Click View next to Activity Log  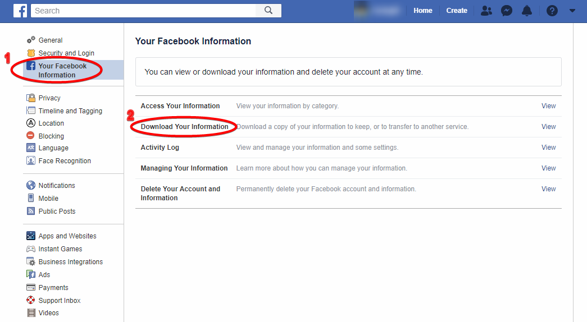point(548,148)
